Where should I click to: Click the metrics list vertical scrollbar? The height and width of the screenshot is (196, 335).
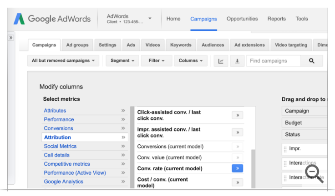253,168
